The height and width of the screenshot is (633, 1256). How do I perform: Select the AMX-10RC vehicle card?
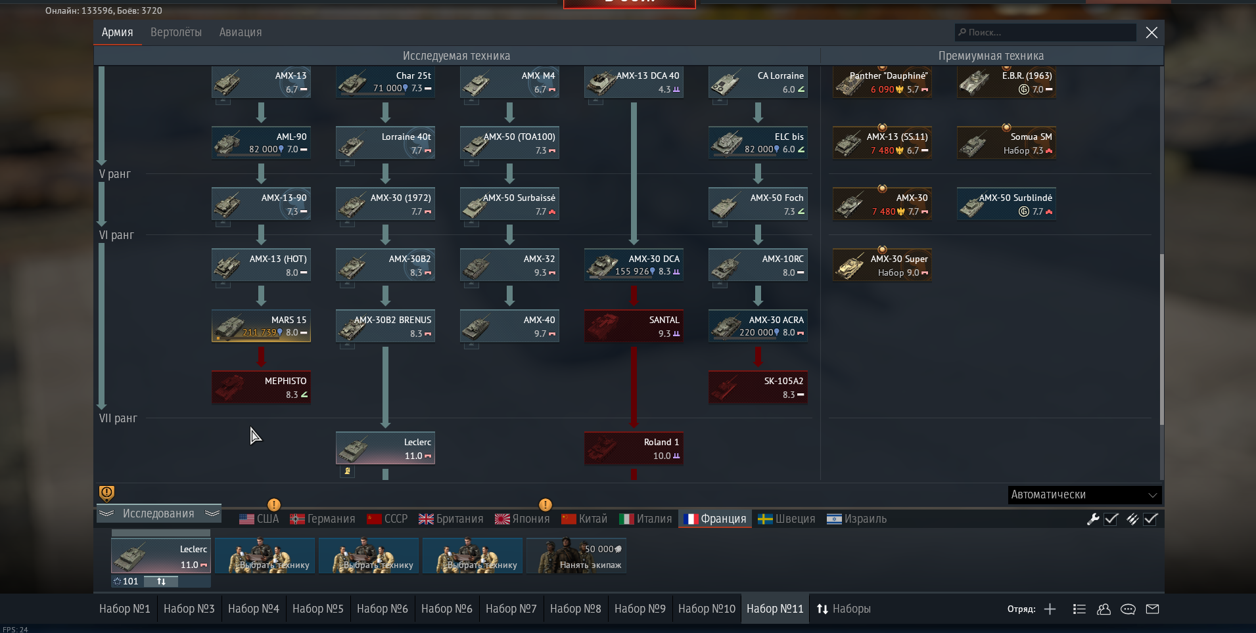pyautogui.click(x=758, y=265)
